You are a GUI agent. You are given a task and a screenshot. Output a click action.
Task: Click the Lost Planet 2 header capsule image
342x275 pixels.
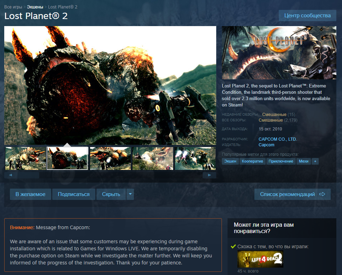pyautogui.click(x=279, y=53)
